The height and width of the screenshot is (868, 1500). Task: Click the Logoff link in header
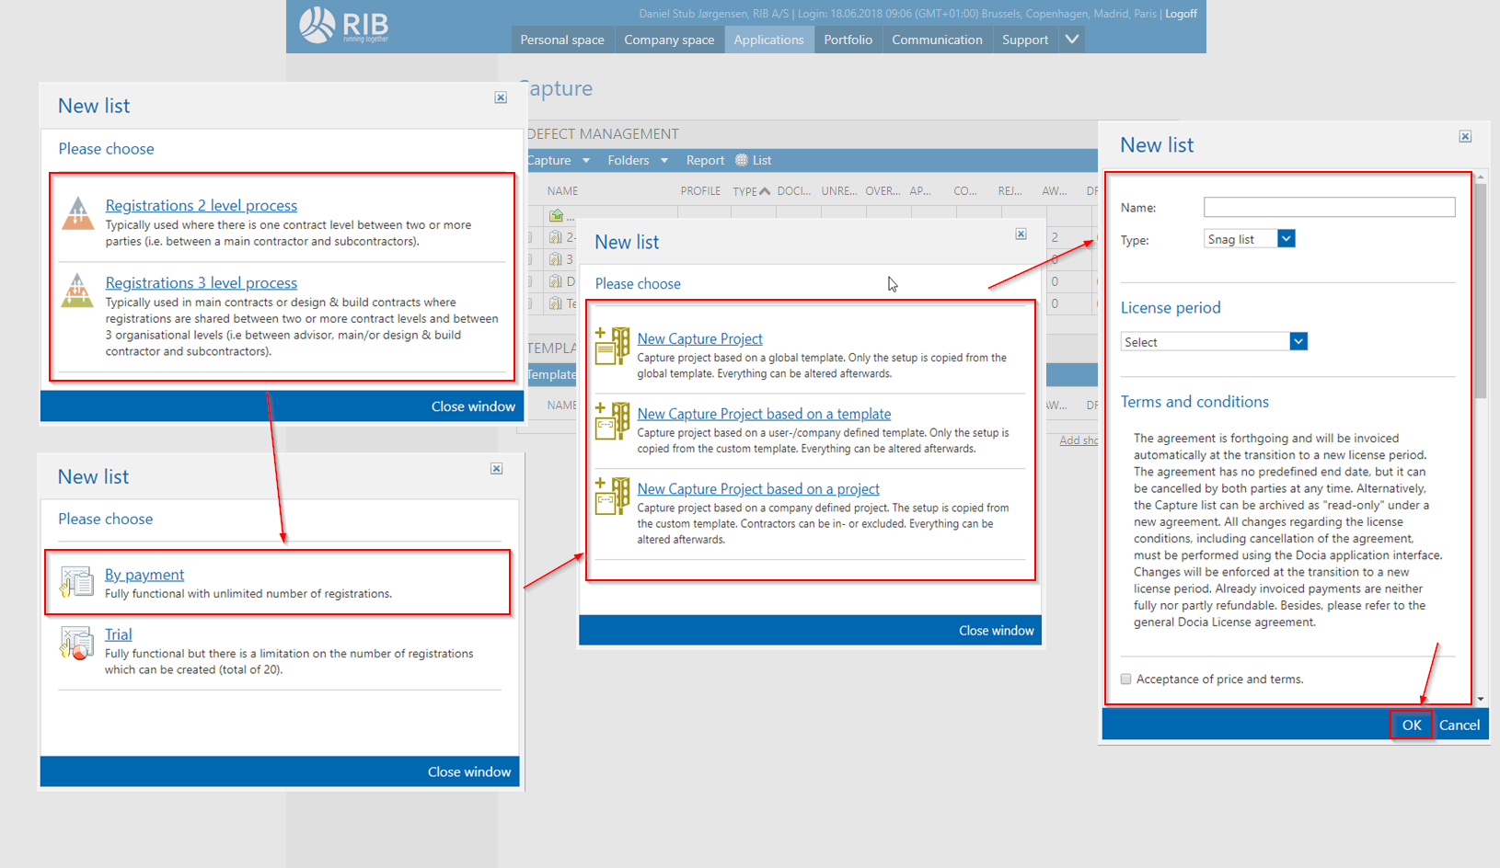click(x=1181, y=14)
